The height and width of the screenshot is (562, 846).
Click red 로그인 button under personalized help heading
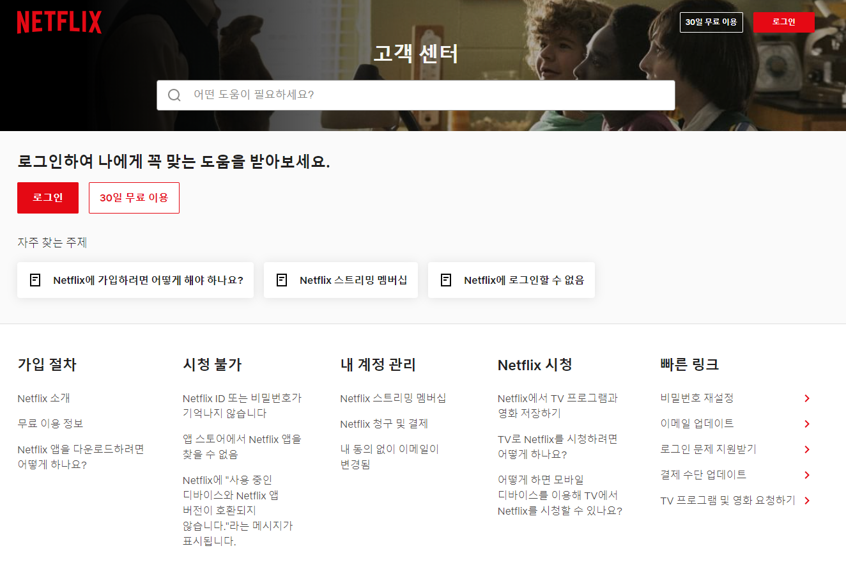48,198
